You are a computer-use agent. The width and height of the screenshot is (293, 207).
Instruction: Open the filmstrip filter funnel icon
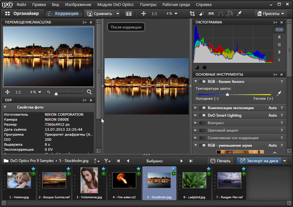(x=107, y=161)
